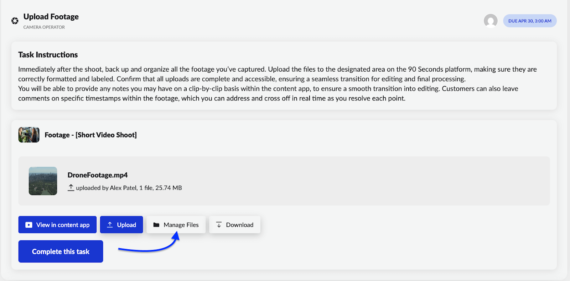This screenshot has height=281, width=570.
Task: Open the assignee avatar icon
Action: pyautogui.click(x=491, y=21)
